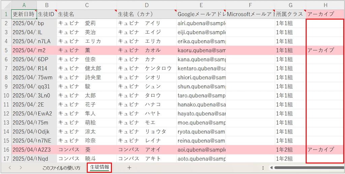Viewport: 345px width, 174px height.
Task: Select cell キュビナ 薫
Action: point(87,50)
